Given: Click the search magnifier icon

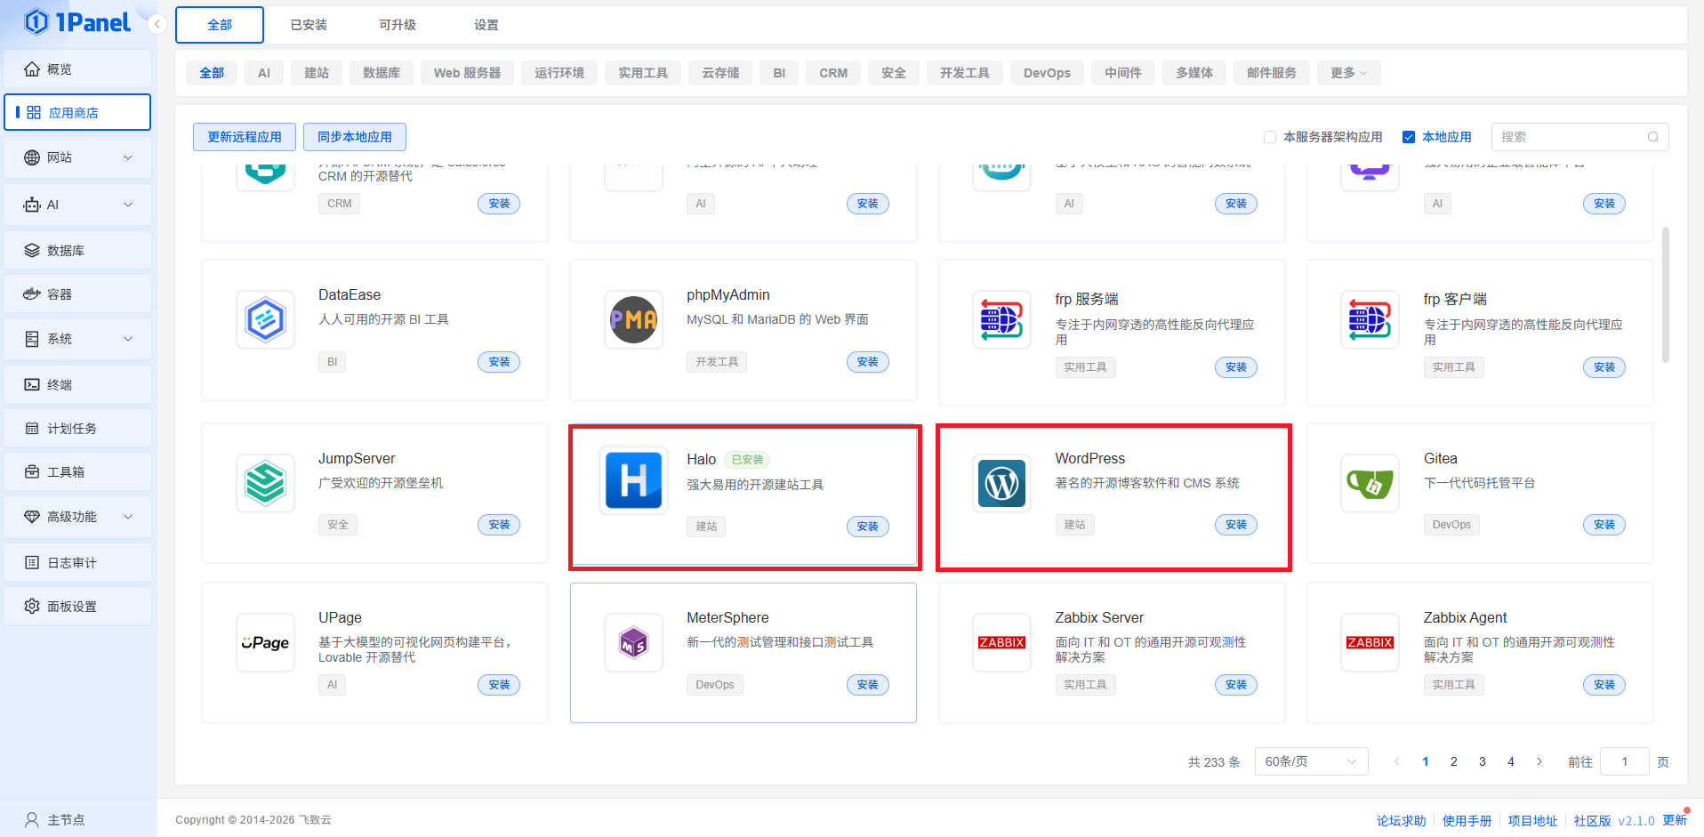Looking at the screenshot, I should 1652,137.
